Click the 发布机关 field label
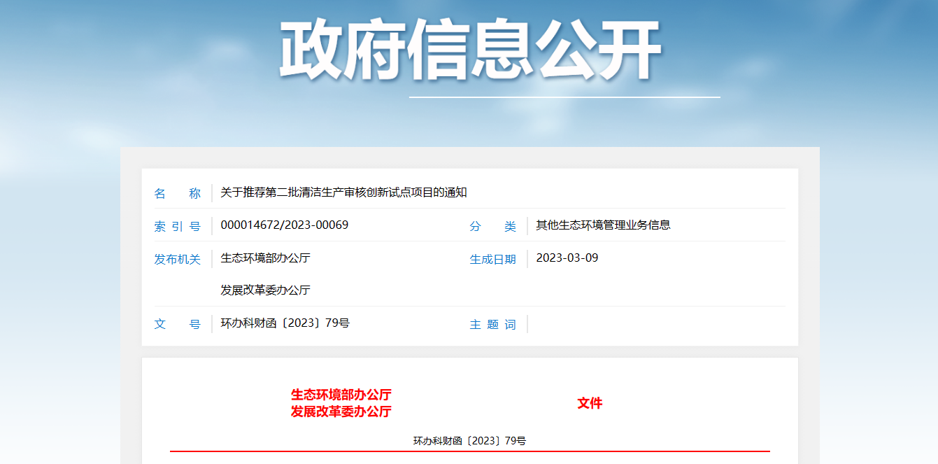Viewport: 938px width, 464px height. pos(177,259)
